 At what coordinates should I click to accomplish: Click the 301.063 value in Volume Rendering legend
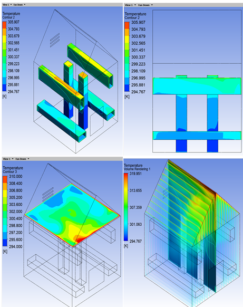pyautogui.click(x=135, y=224)
